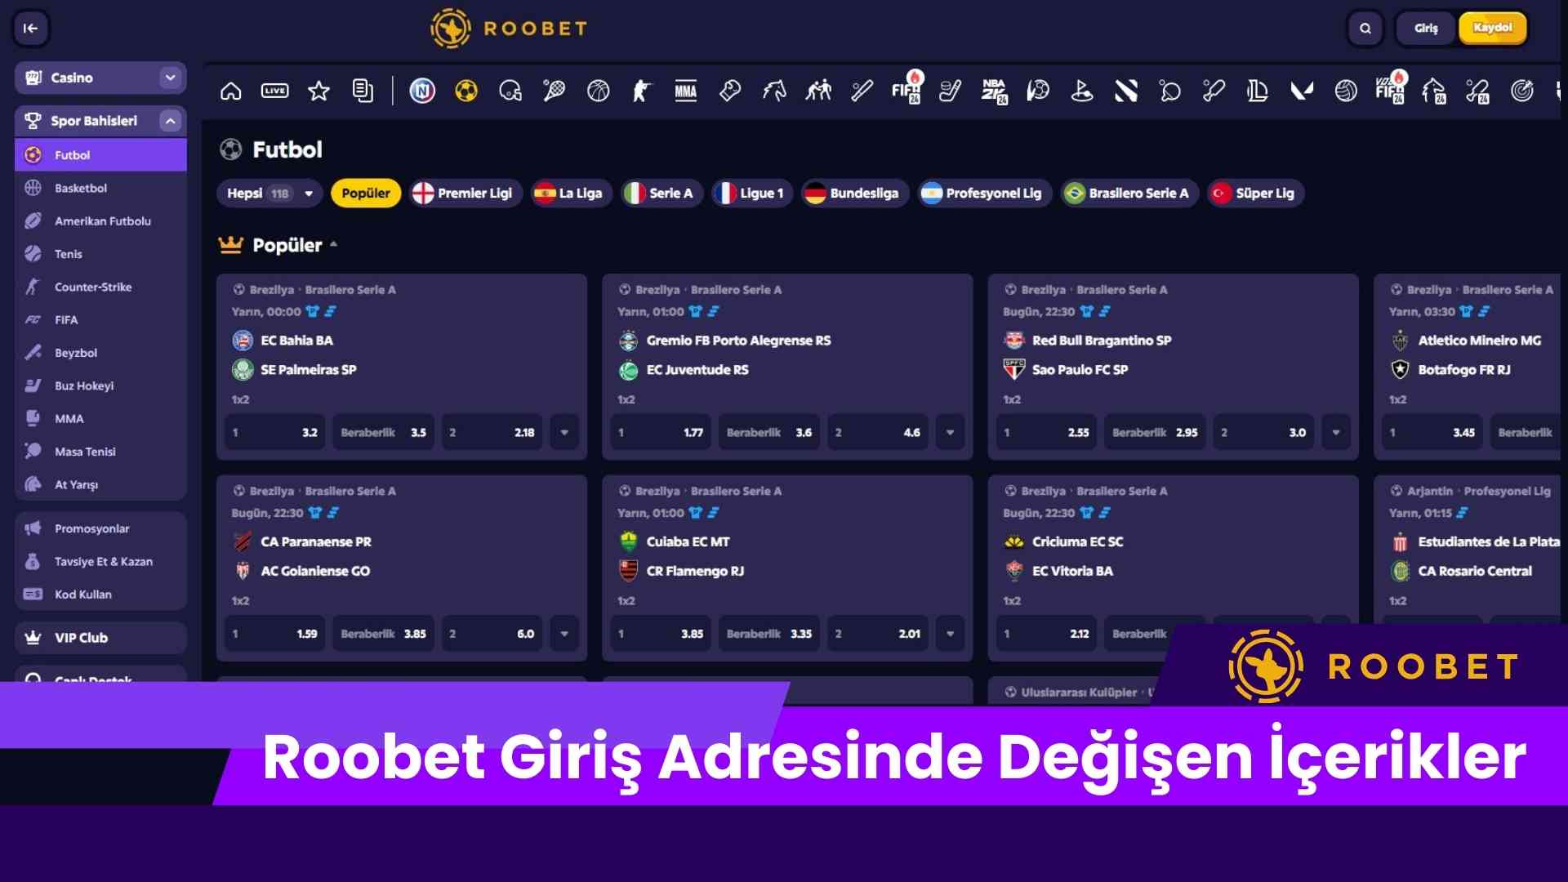Open Counter-Strike in the sidebar
The image size is (1568, 882).
(x=100, y=287)
